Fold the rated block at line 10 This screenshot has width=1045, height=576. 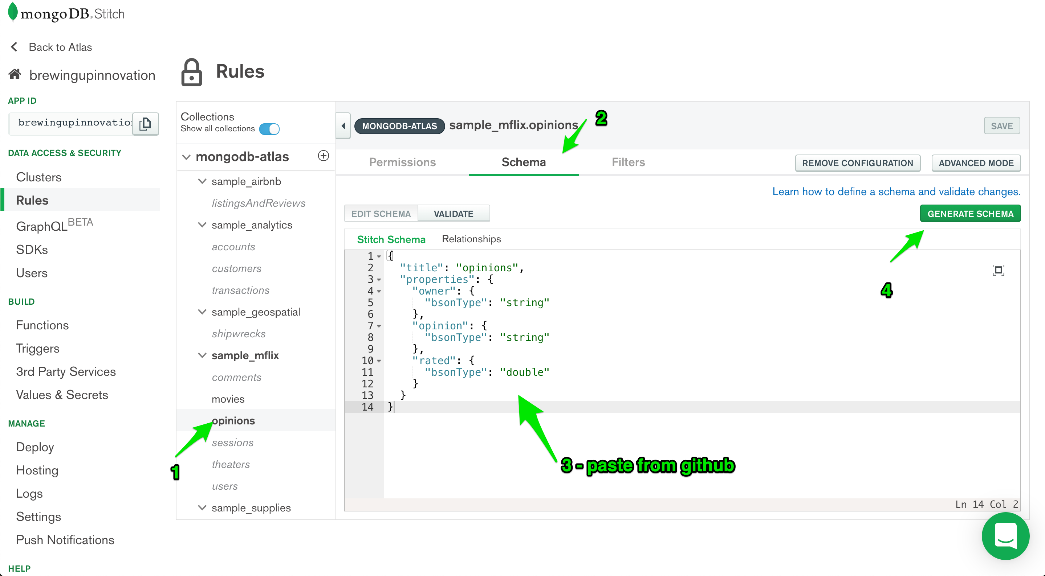point(379,361)
